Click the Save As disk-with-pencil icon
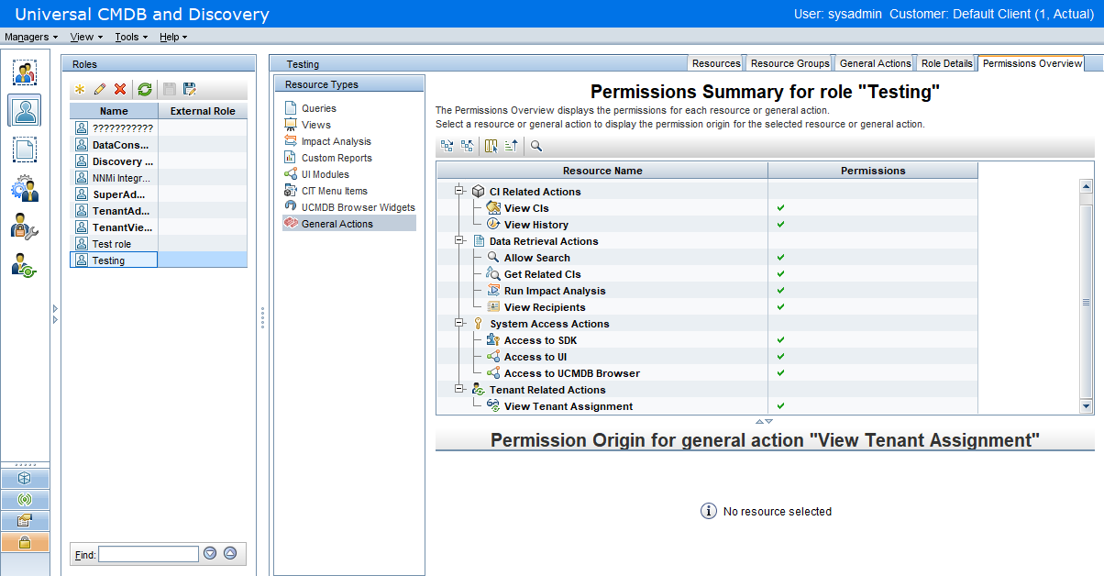This screenshot has height=576, width=1104. (x=189, y=89)
